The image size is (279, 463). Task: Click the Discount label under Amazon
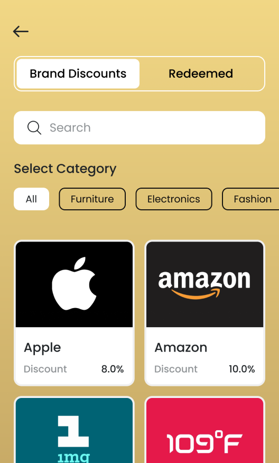(175, 369)
